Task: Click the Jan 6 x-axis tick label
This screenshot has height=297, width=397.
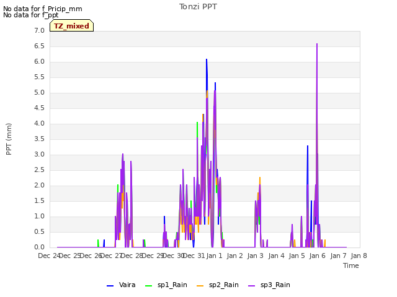Action: click(317, 256)
